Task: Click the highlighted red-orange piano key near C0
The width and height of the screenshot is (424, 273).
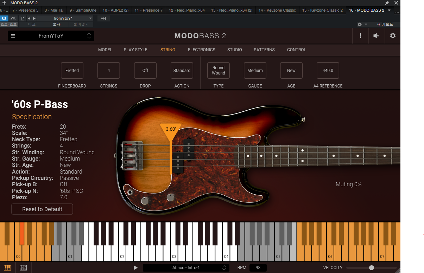Action: pyautogui.click(x=21, y=234)
